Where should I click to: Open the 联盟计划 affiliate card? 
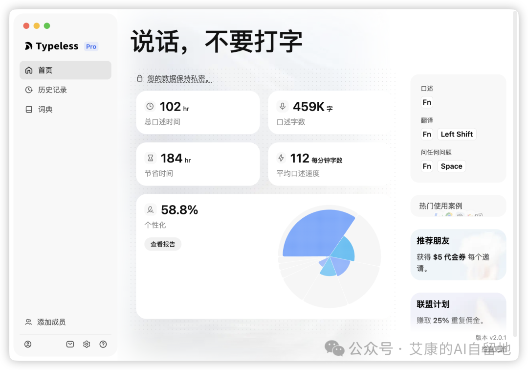click(458, 311)
